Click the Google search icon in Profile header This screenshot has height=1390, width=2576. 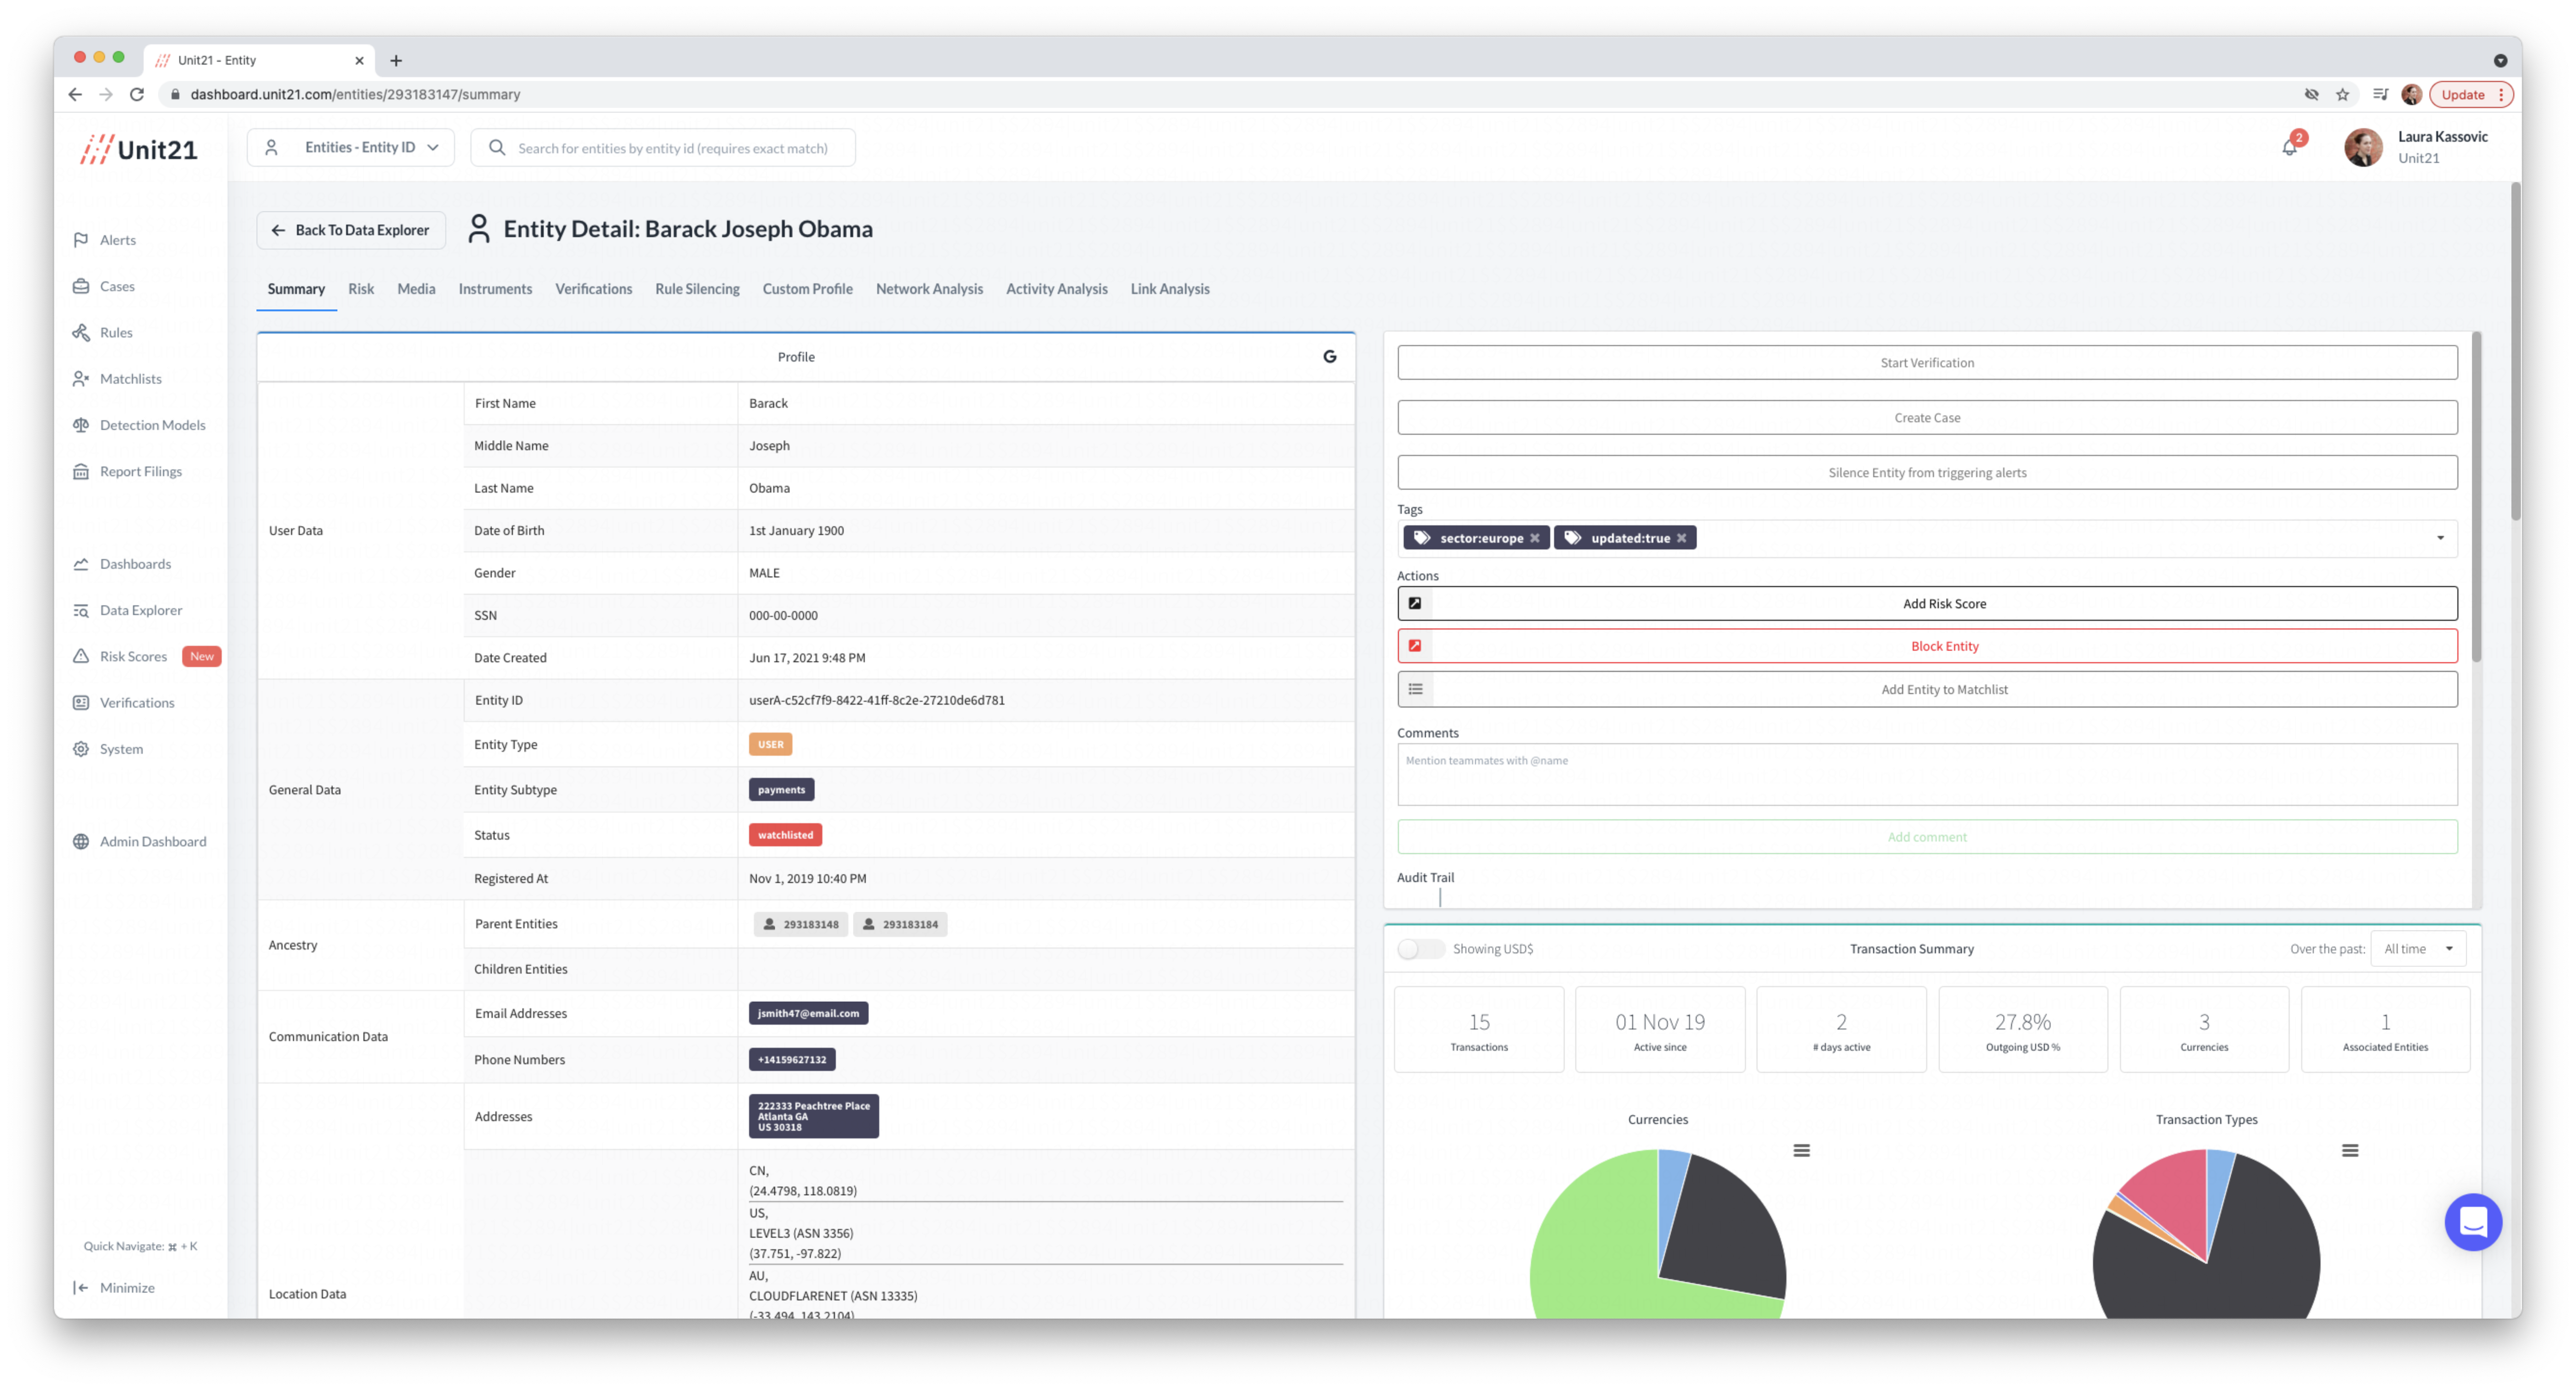tap(1329, 357)
